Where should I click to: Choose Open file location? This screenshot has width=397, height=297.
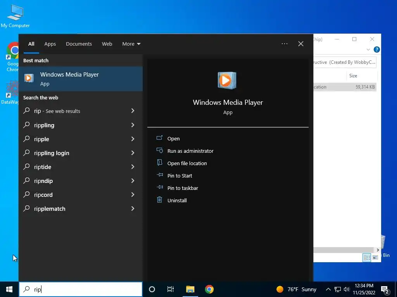tap(187, 163)
